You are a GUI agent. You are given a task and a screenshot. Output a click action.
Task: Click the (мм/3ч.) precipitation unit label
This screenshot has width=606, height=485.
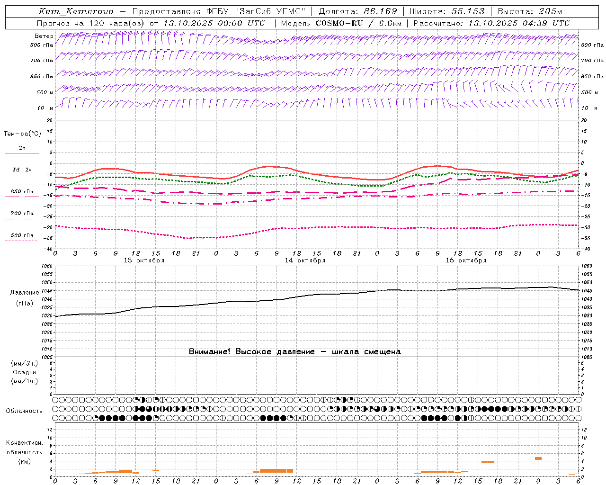point(25,363)
